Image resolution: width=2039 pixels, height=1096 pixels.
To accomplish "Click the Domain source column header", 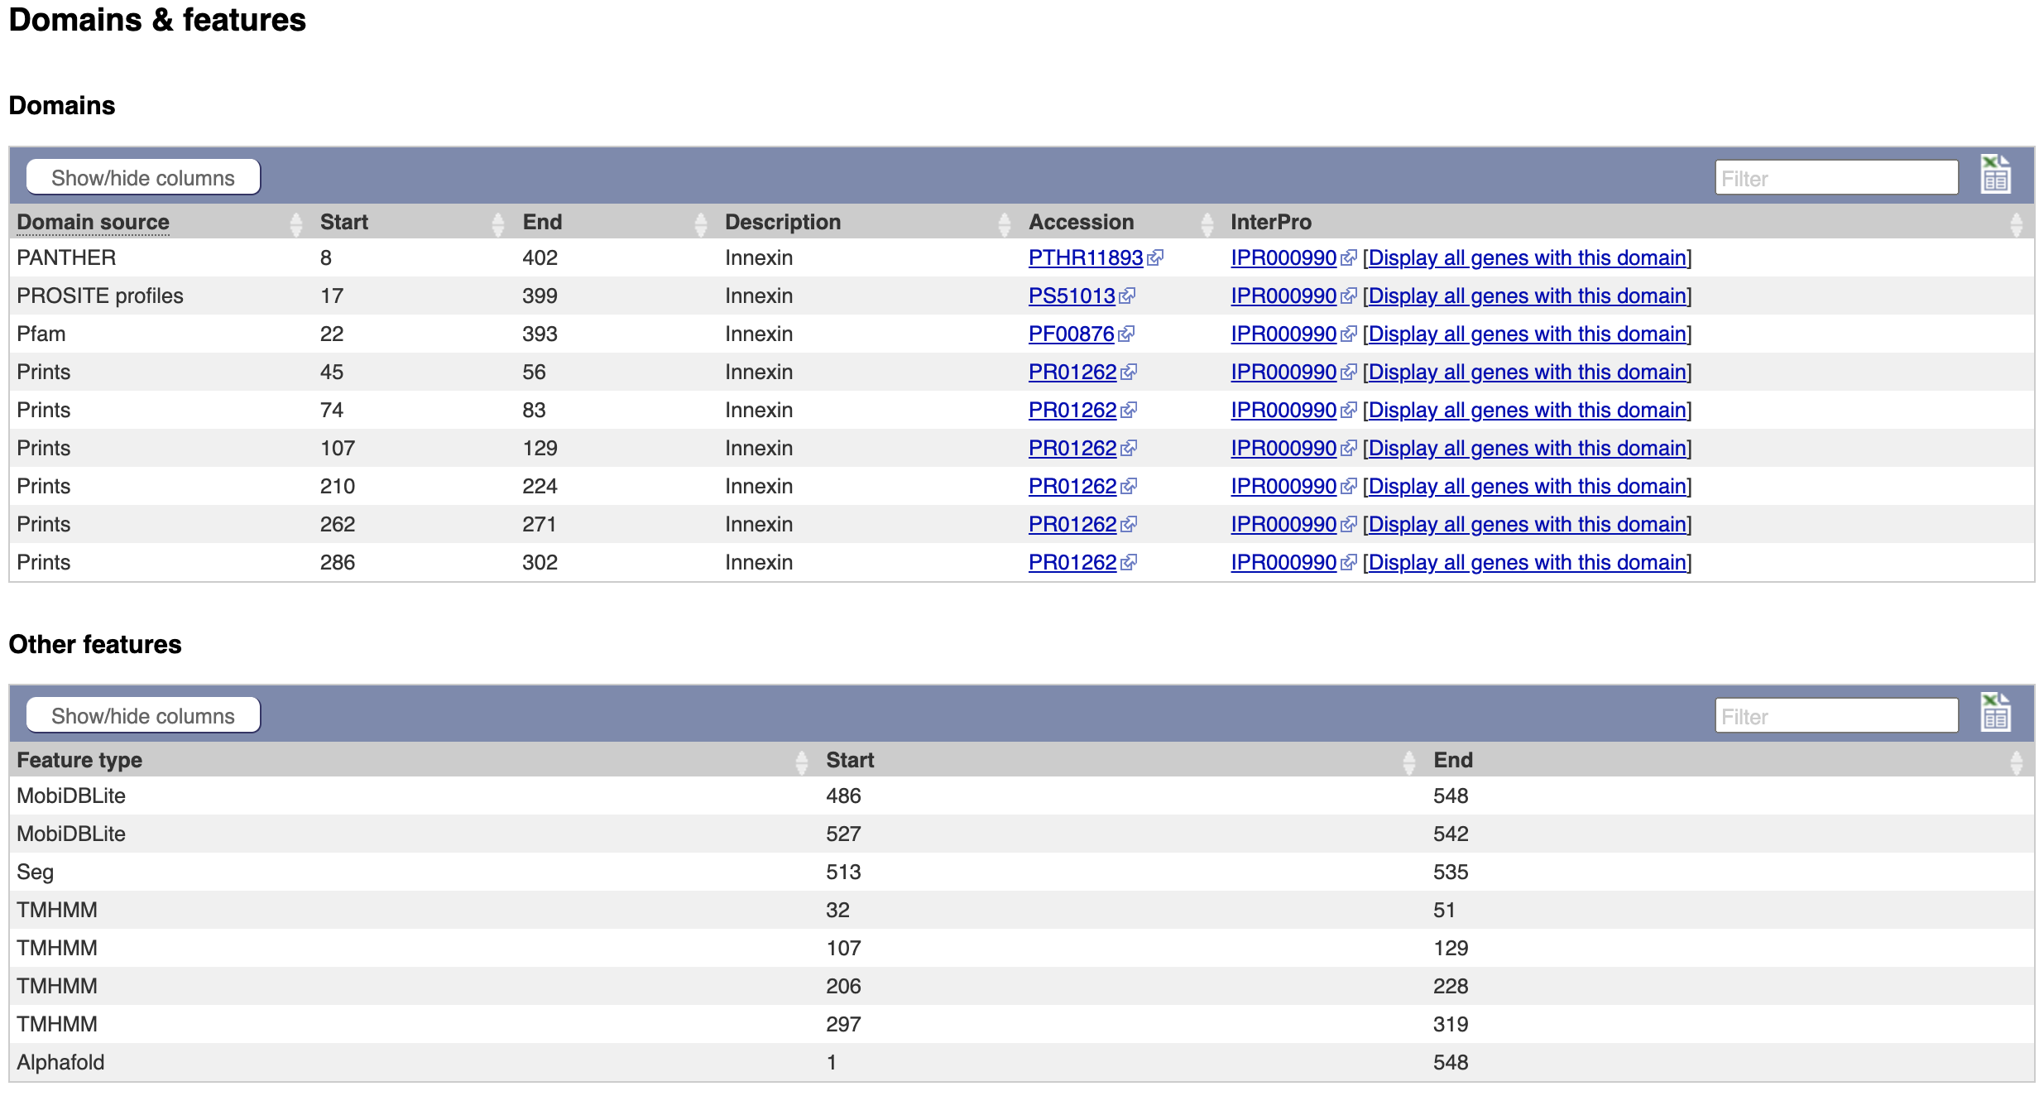I will point(93,222).
